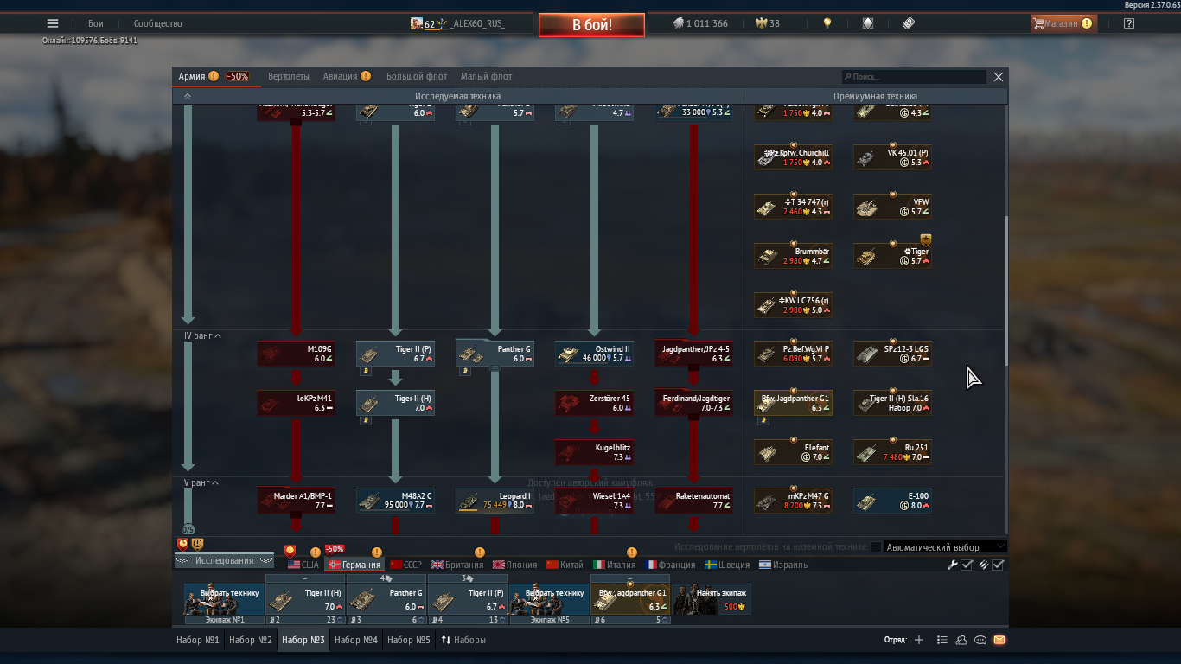The height and width of the screenshot is (664, 1181).
Task: Toggle the auto-repair wrench checkbox
Action: [x=967, y=565]
